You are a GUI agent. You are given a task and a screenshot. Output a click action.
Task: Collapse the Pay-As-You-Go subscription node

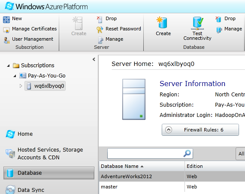point(15,76)
